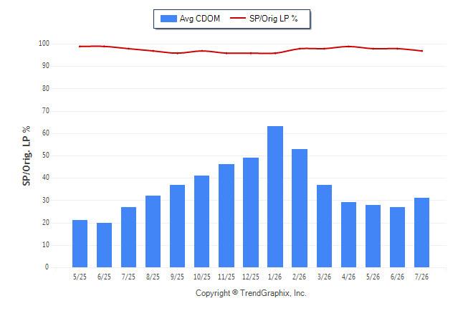Select the 6/25 bar

[x=104, y=245]
